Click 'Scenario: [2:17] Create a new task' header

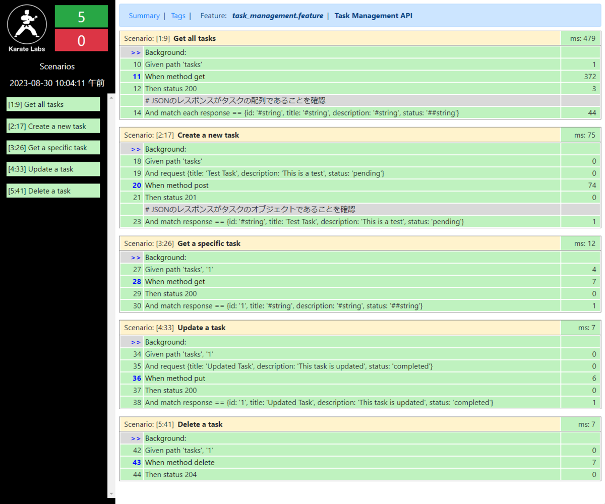coord(340,135)
